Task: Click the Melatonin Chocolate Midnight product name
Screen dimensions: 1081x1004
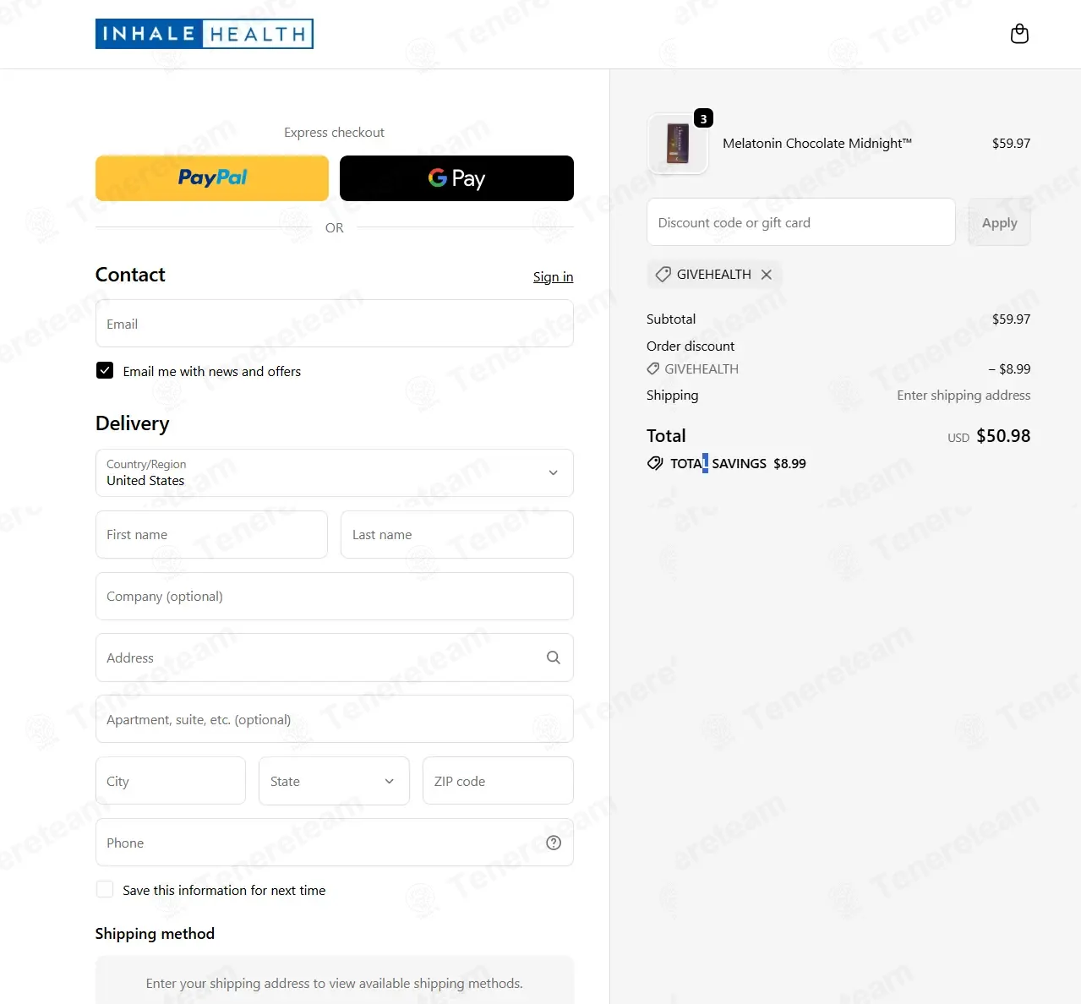Action: (817, 144)
